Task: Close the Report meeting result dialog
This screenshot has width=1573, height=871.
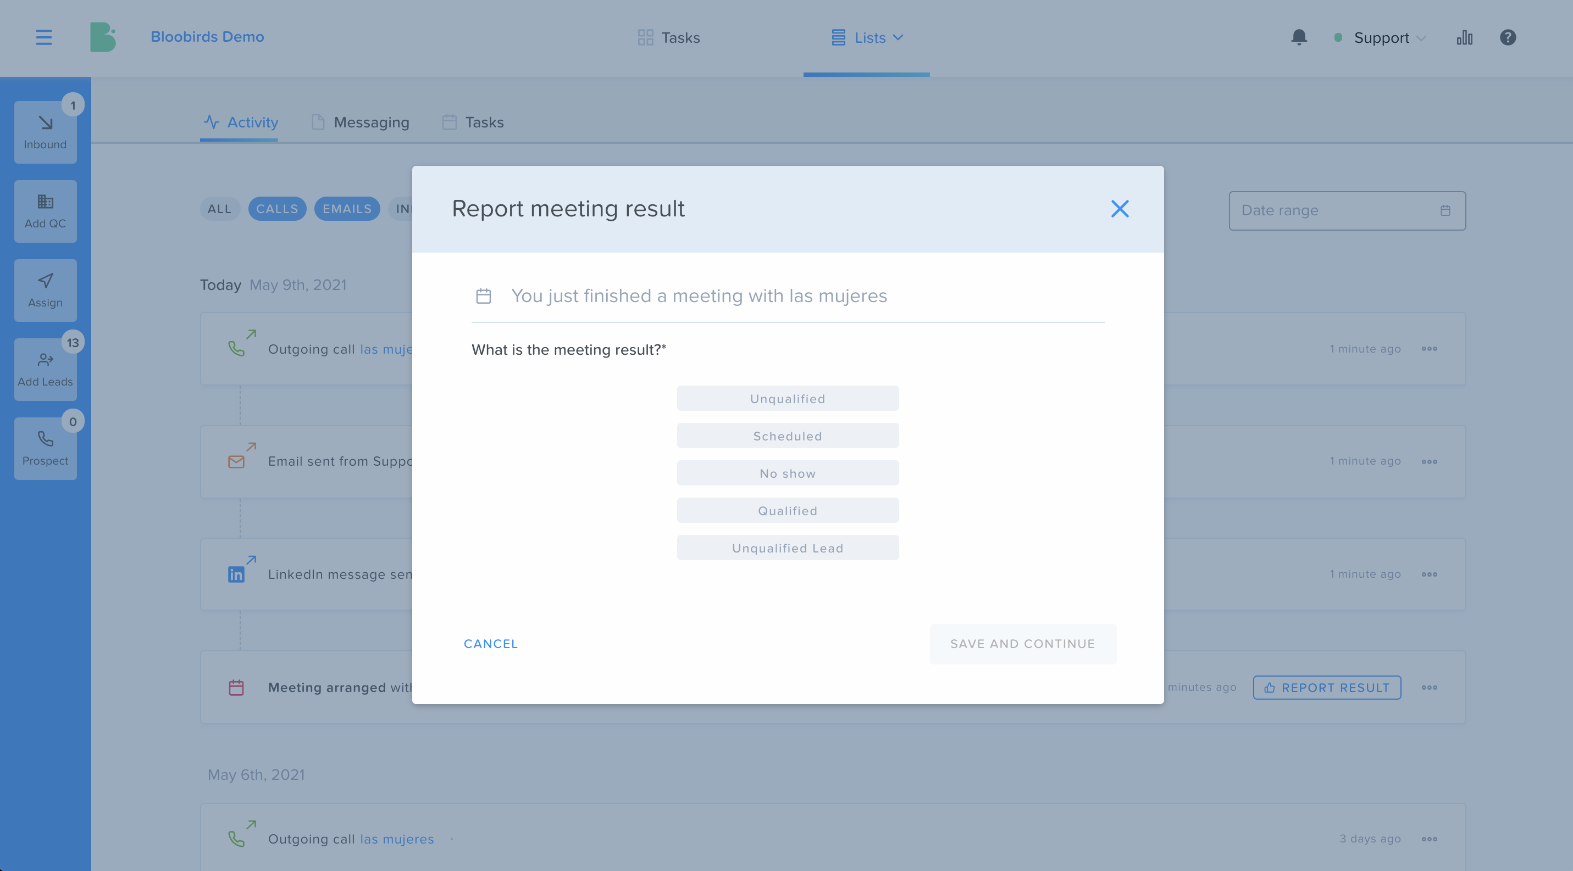Action: coord(1120,209)
